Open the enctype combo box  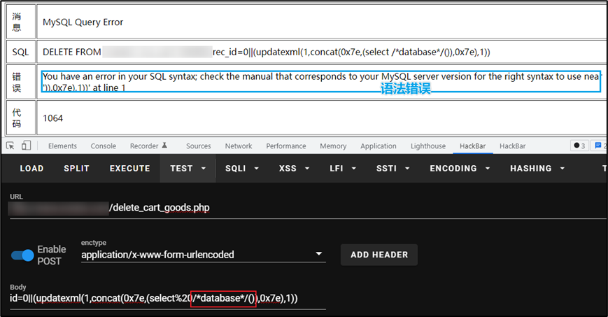203,255
